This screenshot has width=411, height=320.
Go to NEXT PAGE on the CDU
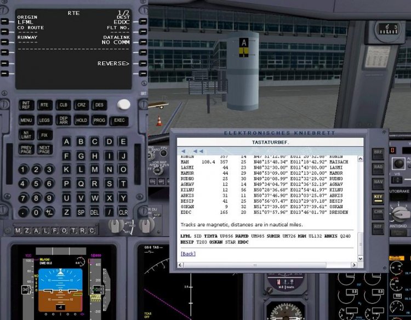tap(44, 150)
